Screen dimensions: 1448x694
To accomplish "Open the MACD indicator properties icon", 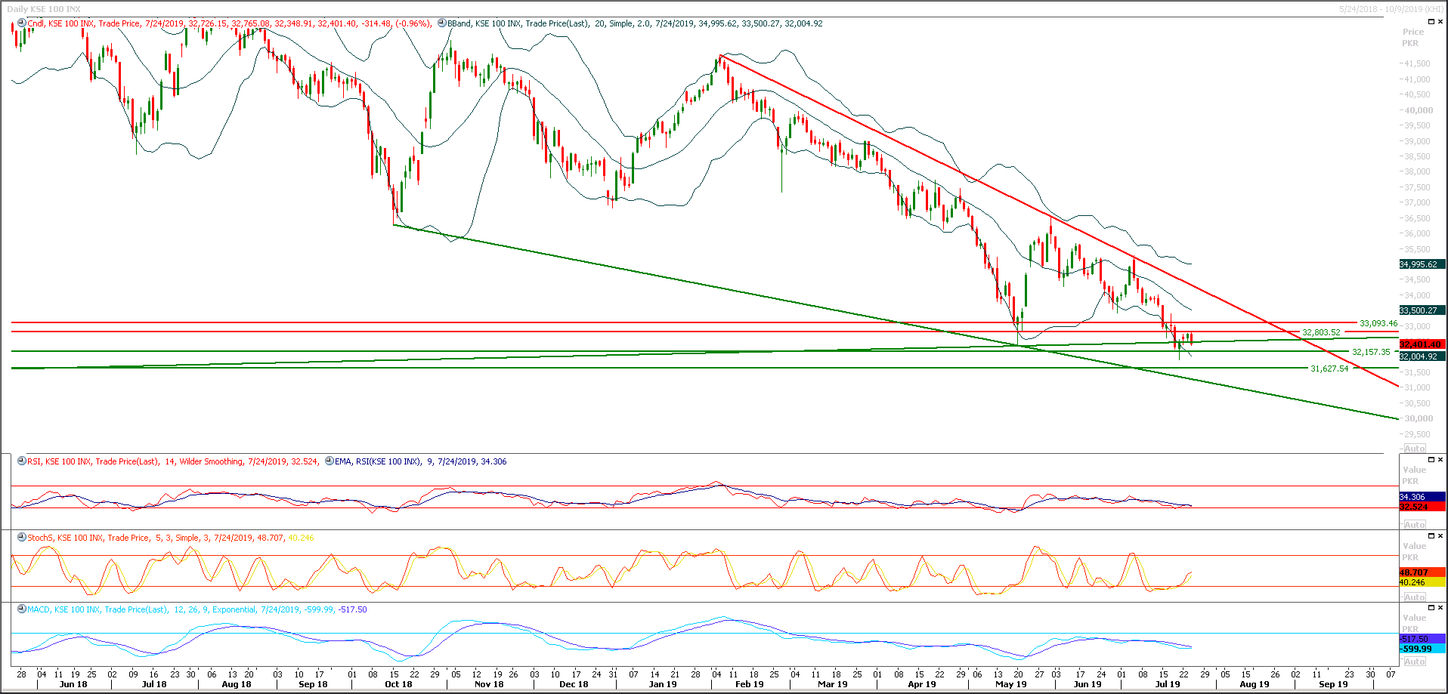I will 20,609.
